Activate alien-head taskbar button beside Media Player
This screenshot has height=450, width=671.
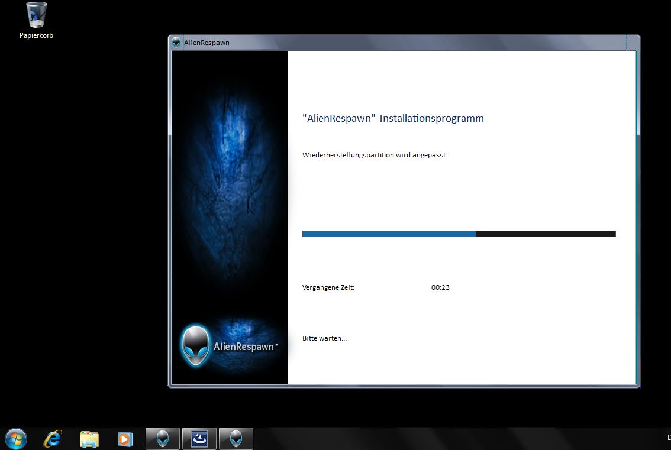click(x=163, y=439)
